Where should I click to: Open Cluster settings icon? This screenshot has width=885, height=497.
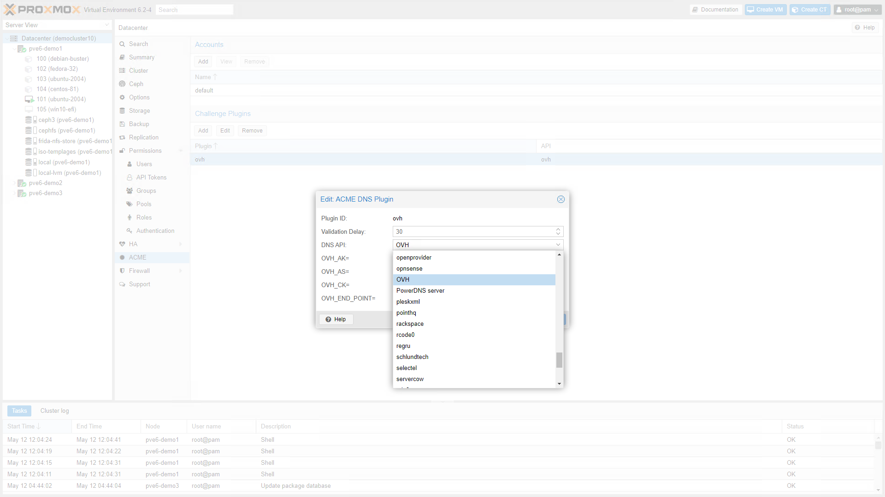pyautogui.click(x=122, y=71)
